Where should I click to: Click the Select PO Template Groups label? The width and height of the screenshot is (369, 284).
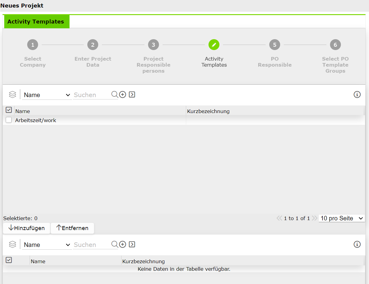335,65
